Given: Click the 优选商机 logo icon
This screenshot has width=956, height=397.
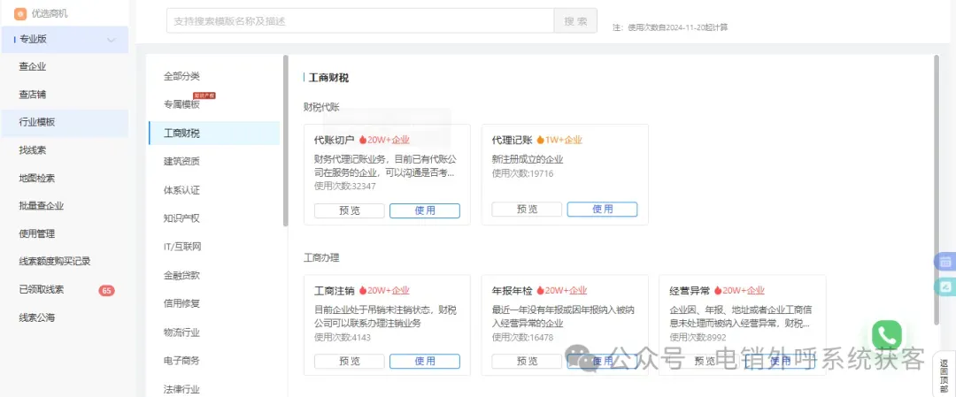Looking at the screenshot, I should pyautogui.click(x=20, y=13).
